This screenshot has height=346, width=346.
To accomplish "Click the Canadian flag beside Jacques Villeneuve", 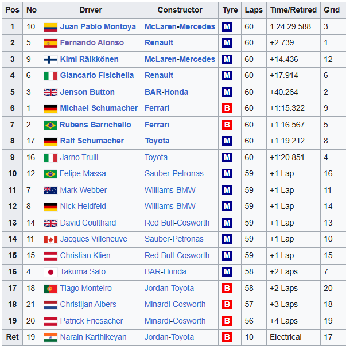I will click(50, 239).
